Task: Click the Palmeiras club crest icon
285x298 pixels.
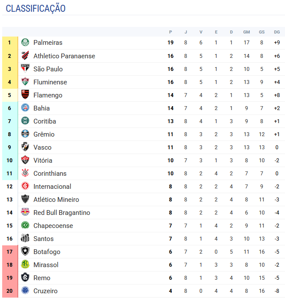Action: coord(25,43)
